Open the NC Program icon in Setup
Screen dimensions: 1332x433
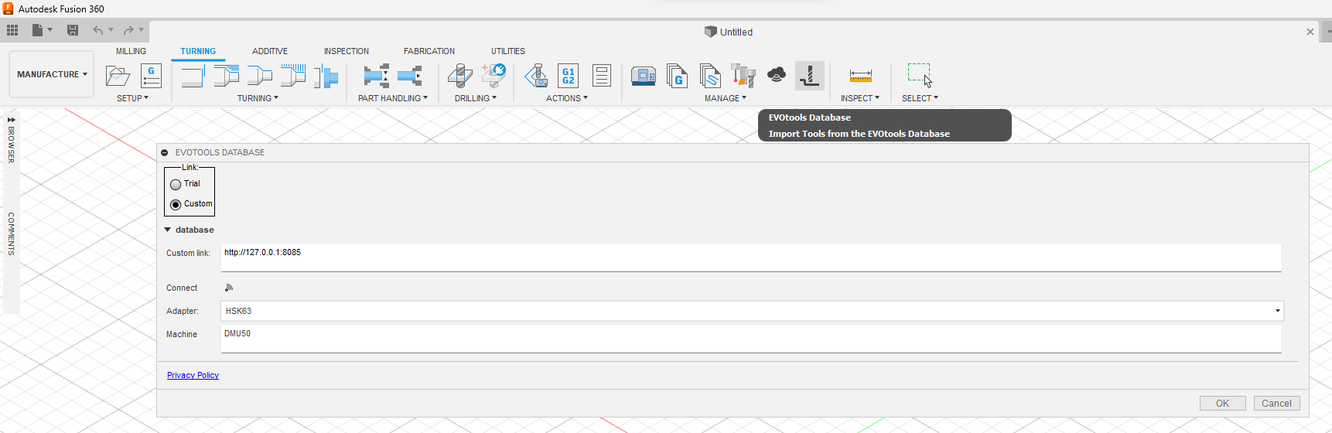(x=151, y=76)
